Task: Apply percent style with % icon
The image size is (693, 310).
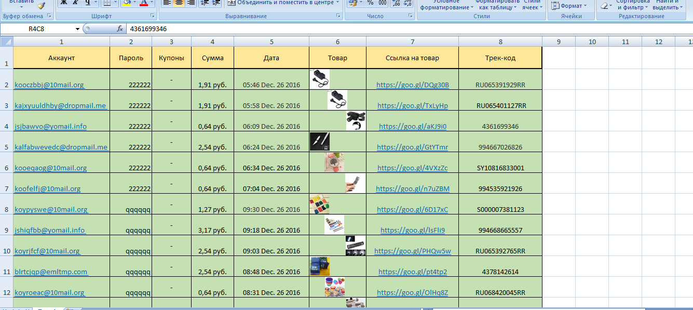Action: coord(370,3)
